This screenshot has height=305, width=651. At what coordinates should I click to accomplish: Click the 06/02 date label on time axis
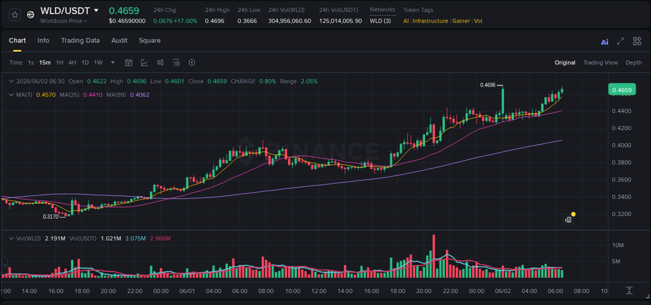click(x=503, y=291)
